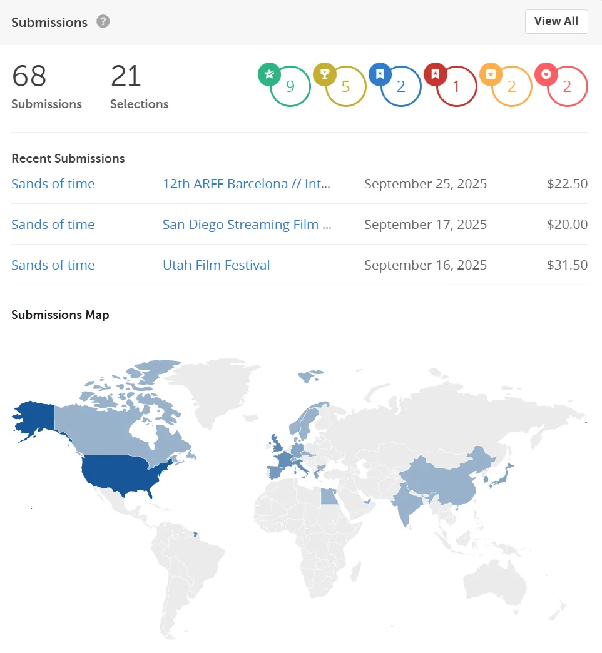Viewport: 602px width, 653px height.
Task: Click the pink heart badge icon
Action: (x=546, y=74)
